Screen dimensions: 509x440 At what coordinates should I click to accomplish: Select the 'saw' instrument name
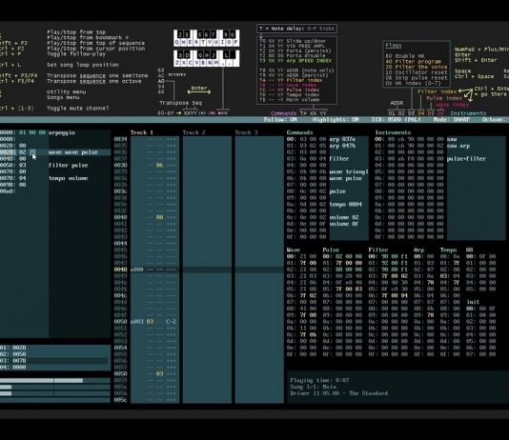452,139
